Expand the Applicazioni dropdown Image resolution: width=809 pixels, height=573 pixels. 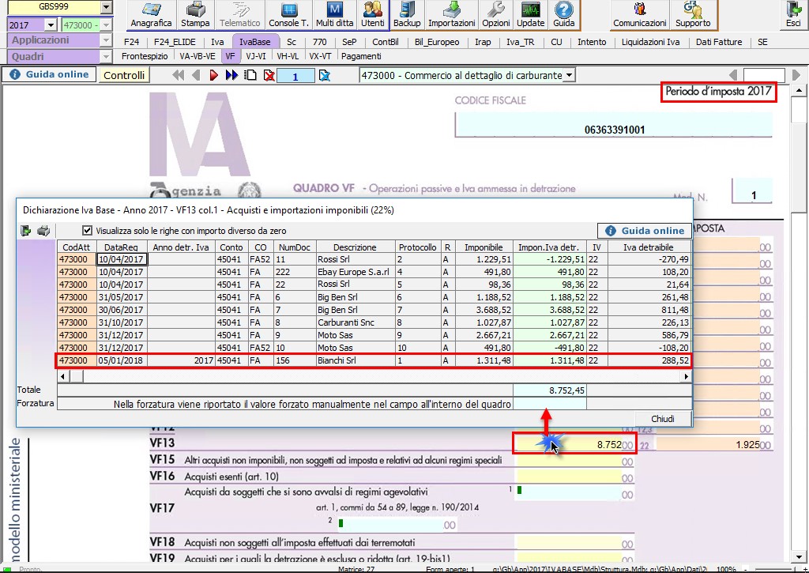(106, 40)
